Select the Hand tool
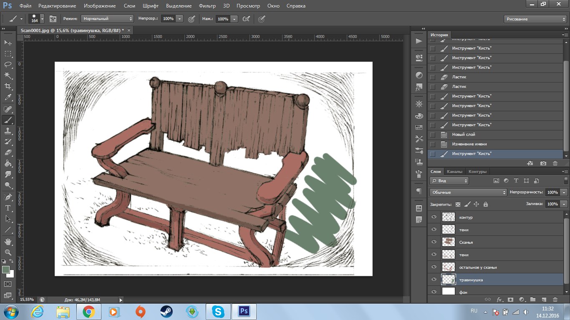This screenshot has height=320, width=570. coord(8,242)
